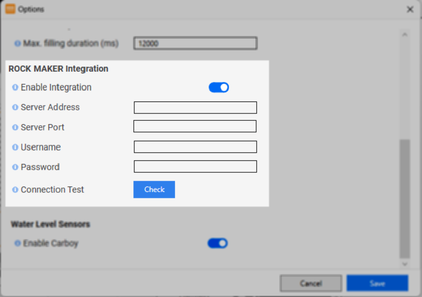
Task: Click the Save button
Action: tap(377, 283)
